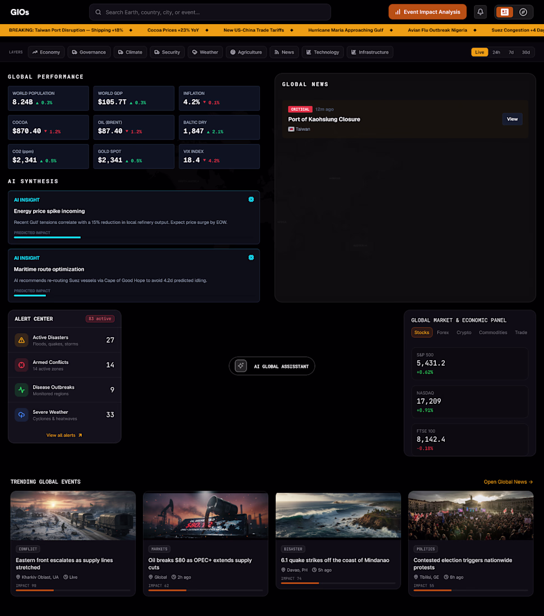Toggle the Climate layer
The width and height of the screenshot is (544, 616).
(131, 52)
